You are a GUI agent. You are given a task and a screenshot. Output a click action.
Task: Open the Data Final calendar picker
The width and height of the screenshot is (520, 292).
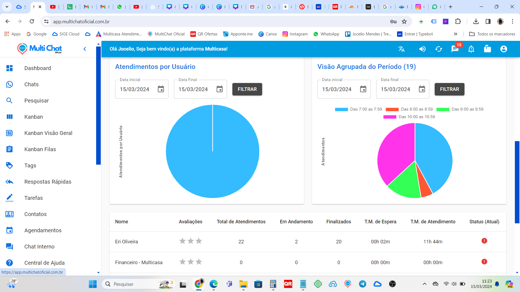(219, 89)
